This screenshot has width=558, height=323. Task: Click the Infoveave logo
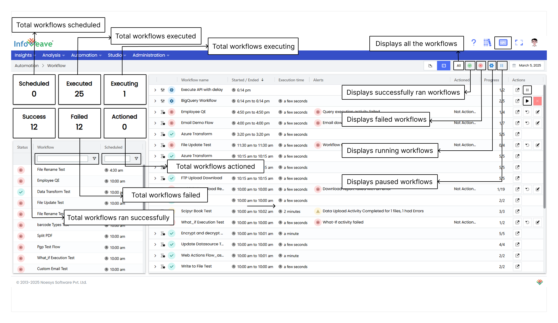click(x=33, y=43)
